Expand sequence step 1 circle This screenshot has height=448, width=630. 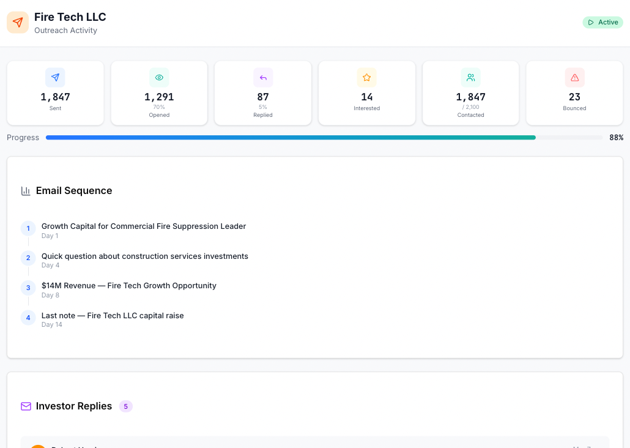(x=28, y=228)
